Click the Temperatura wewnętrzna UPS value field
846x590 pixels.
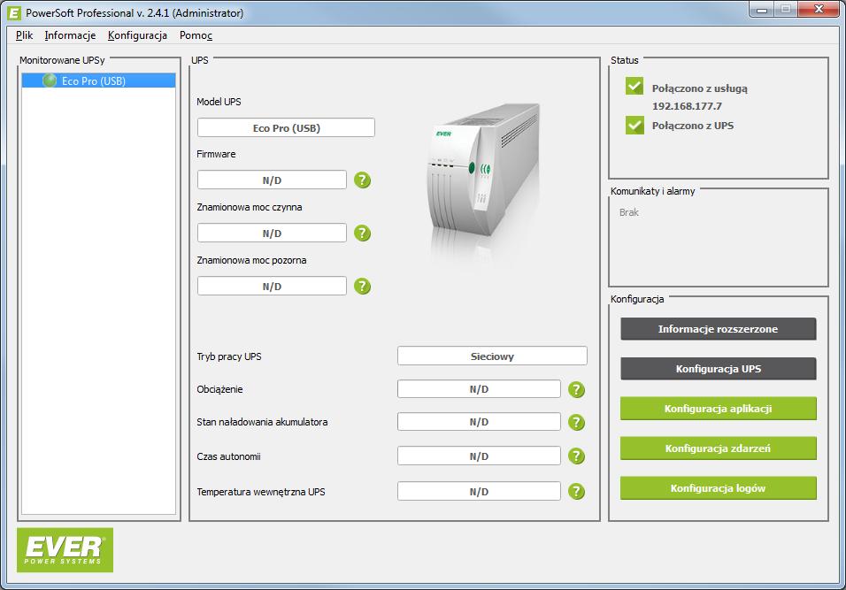click(x=479, y=491)
